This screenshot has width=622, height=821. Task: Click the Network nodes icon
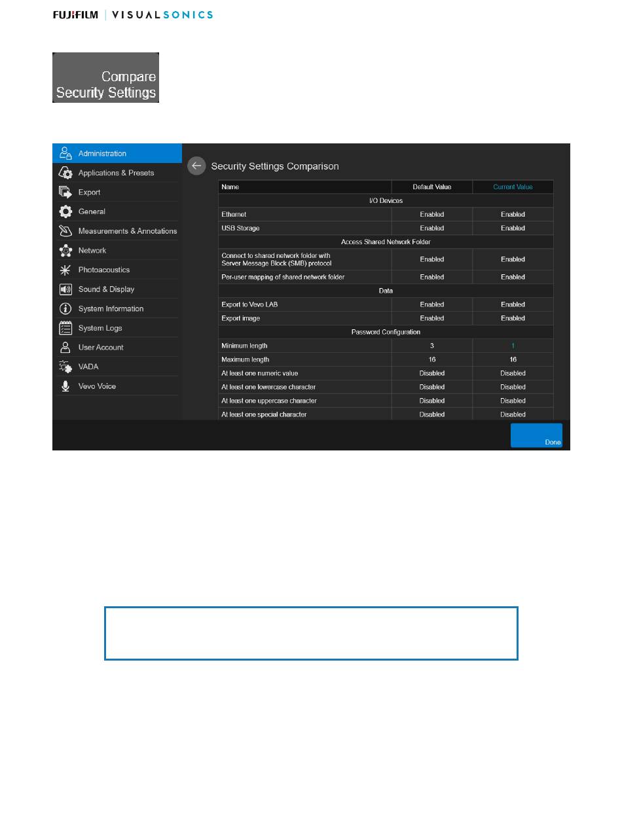(x=65, y=250)
